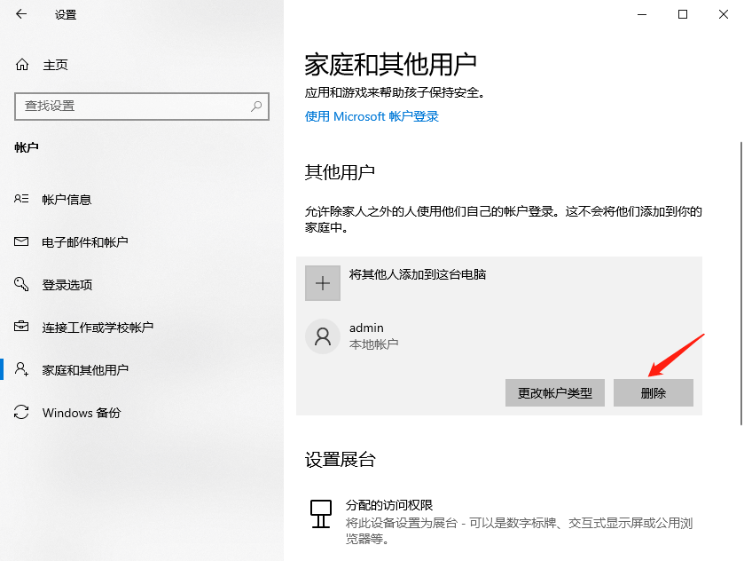Click the 删除 button for admin

point(654,392)
